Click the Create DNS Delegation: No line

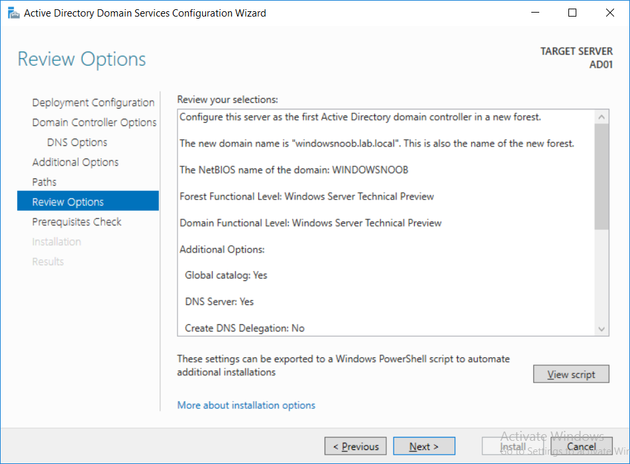tap(244, 329)
